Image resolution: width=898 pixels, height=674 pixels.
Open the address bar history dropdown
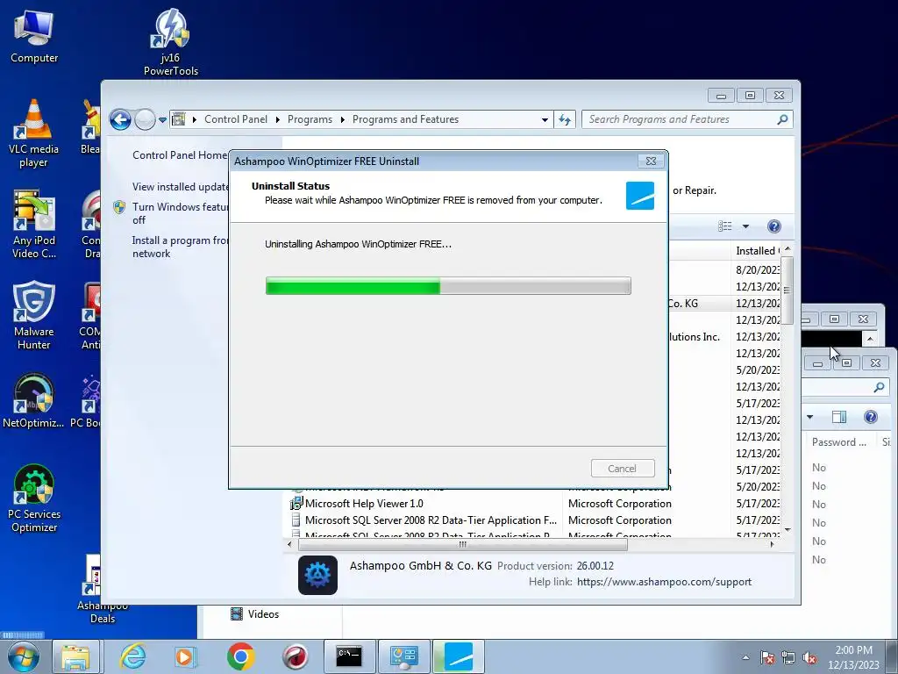(x=544, y=119)
